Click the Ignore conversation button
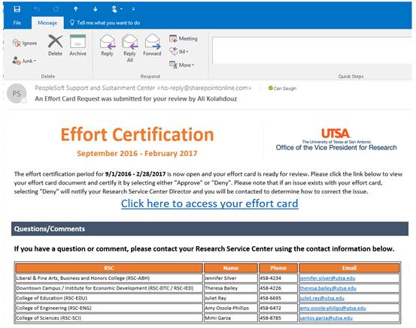The image size is (416, 328). (x=25, y=43)
